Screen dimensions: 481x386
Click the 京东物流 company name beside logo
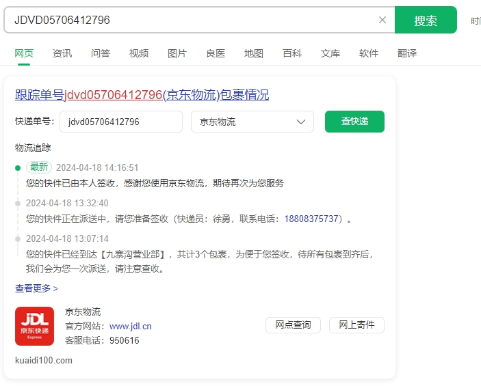[x=83, y=312]
